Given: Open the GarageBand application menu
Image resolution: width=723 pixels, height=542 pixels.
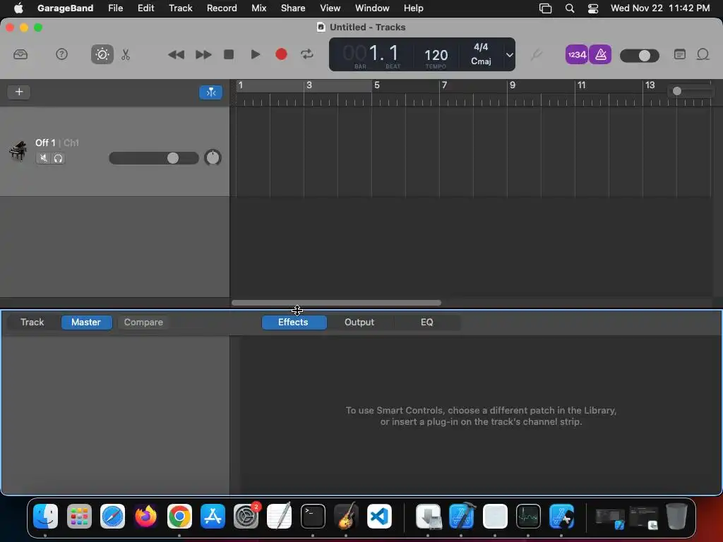Looking at the screenshot, I should [x=65, y=8].
